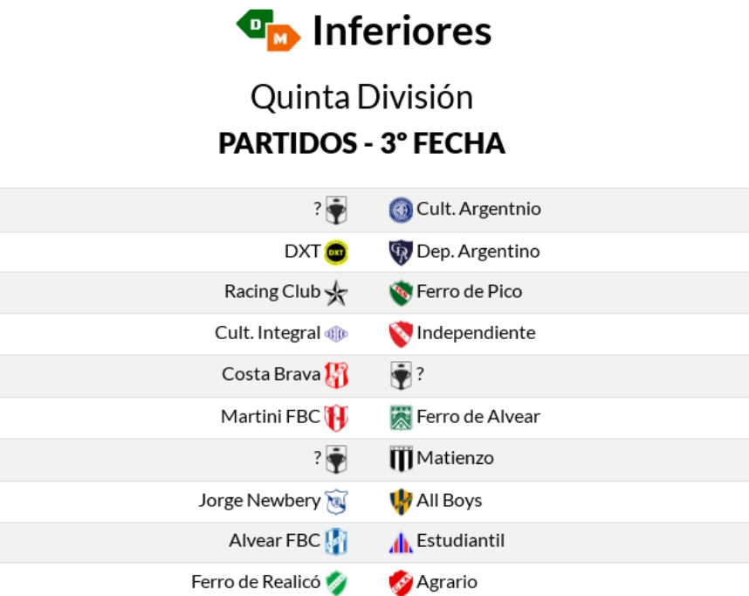Image resolution: width=749 pixels, height=596 pixels.
Task: Click the Quinta División heading
Action: (361, 97)
